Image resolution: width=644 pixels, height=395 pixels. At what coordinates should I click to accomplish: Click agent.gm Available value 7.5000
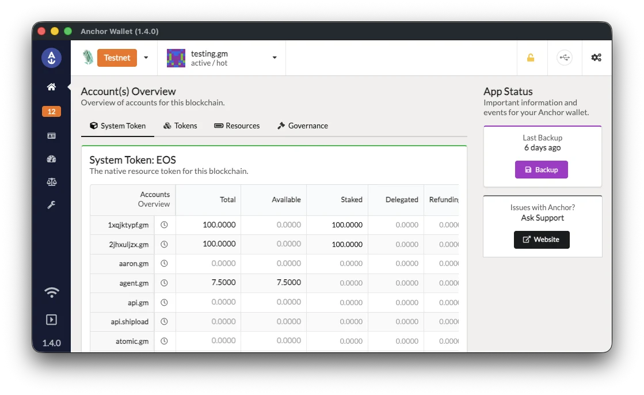pyautogui.click(x=289, y=282)
